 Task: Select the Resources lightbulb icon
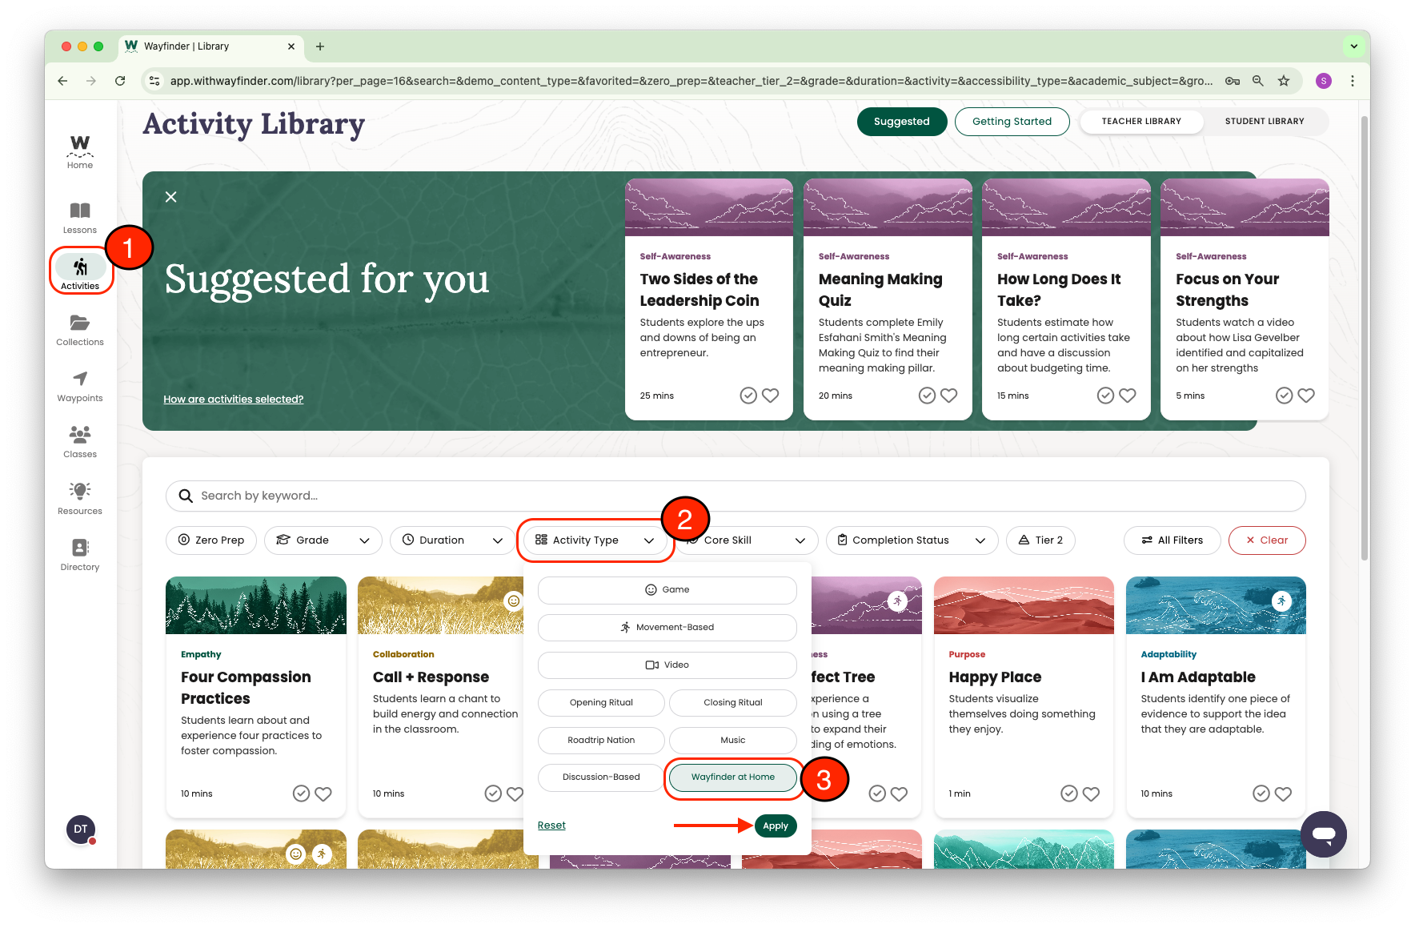(79, 496)
